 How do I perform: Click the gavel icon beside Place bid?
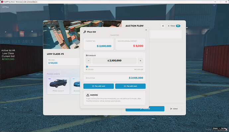click(x=85, y=32)
